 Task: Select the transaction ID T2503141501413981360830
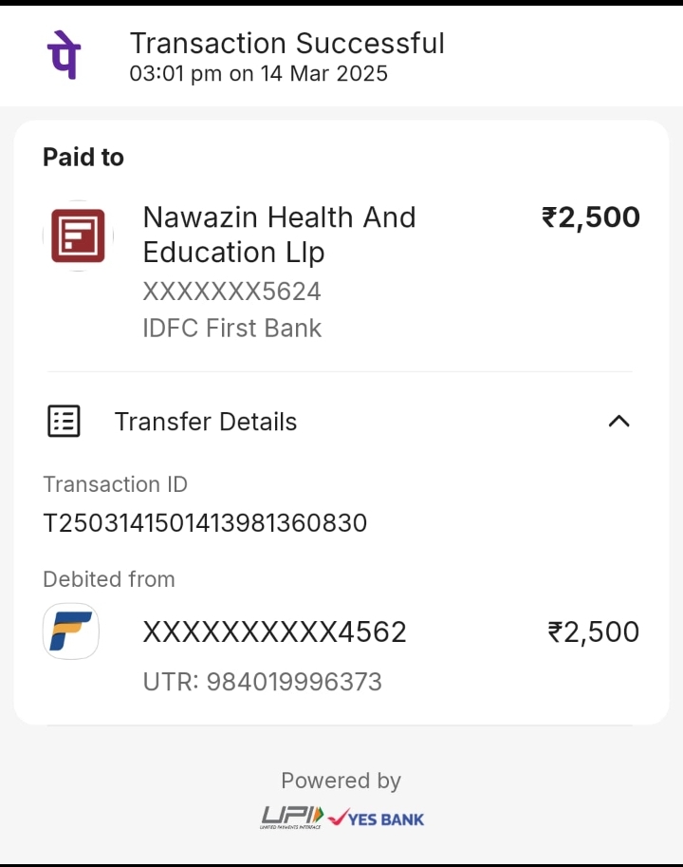point(205,523)
